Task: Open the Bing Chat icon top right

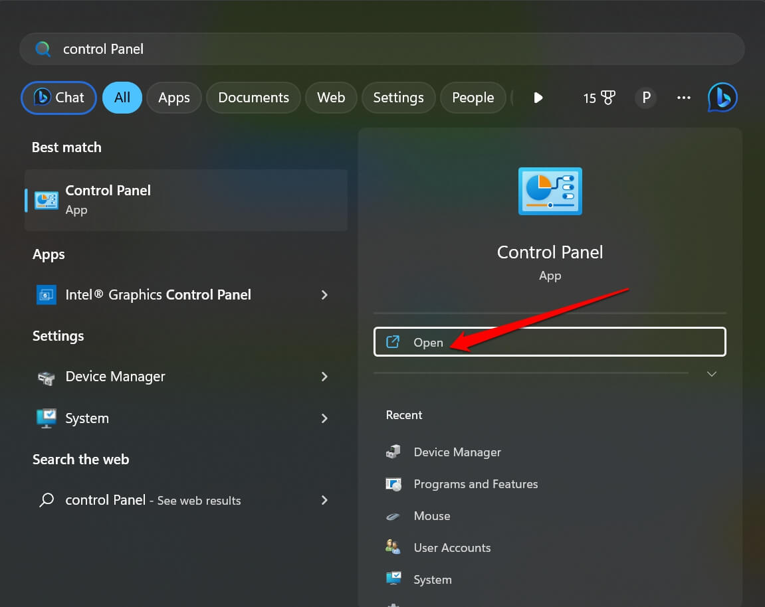Action: 722,97
